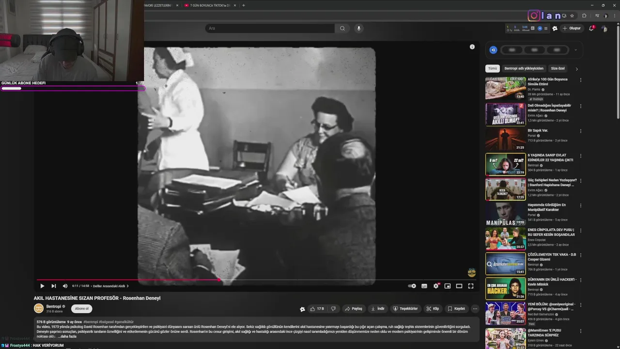The image size is (620, 349).
Task: Open options menu for 'Bir Sapık Var.' video
Action: click(x=581, y=131)
